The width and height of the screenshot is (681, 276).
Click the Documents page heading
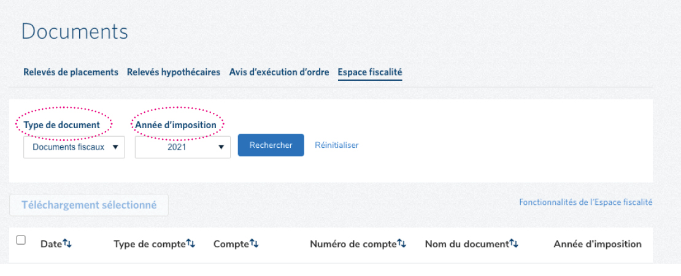pyautogui.click(x=74, y=32)
